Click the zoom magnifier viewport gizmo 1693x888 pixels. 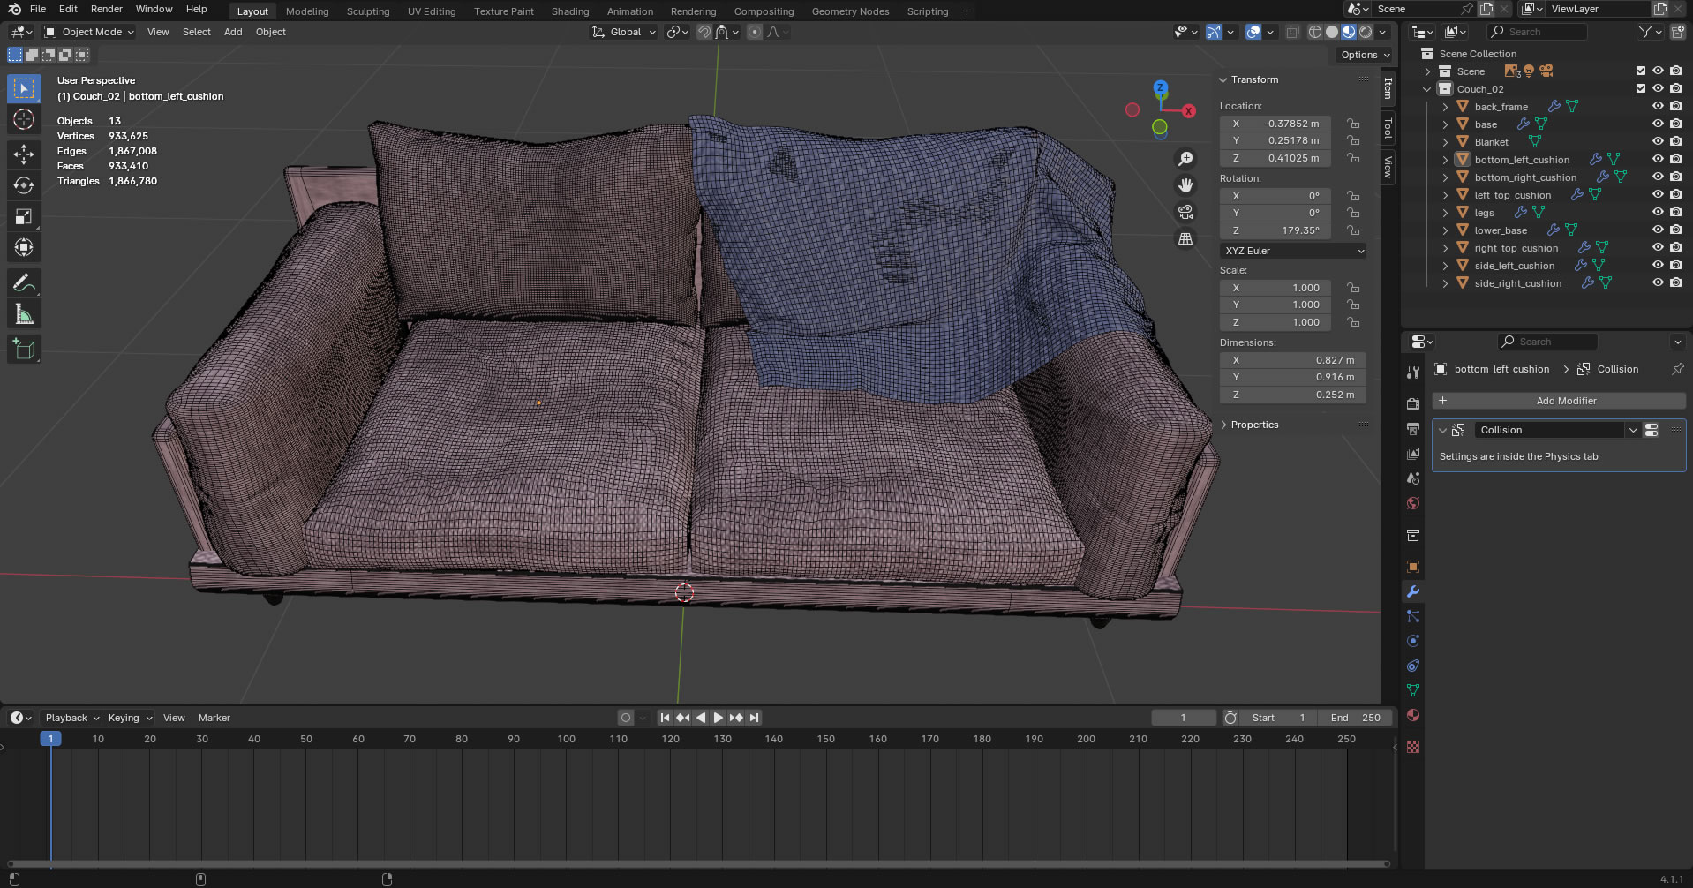(x=1185, y=159)
